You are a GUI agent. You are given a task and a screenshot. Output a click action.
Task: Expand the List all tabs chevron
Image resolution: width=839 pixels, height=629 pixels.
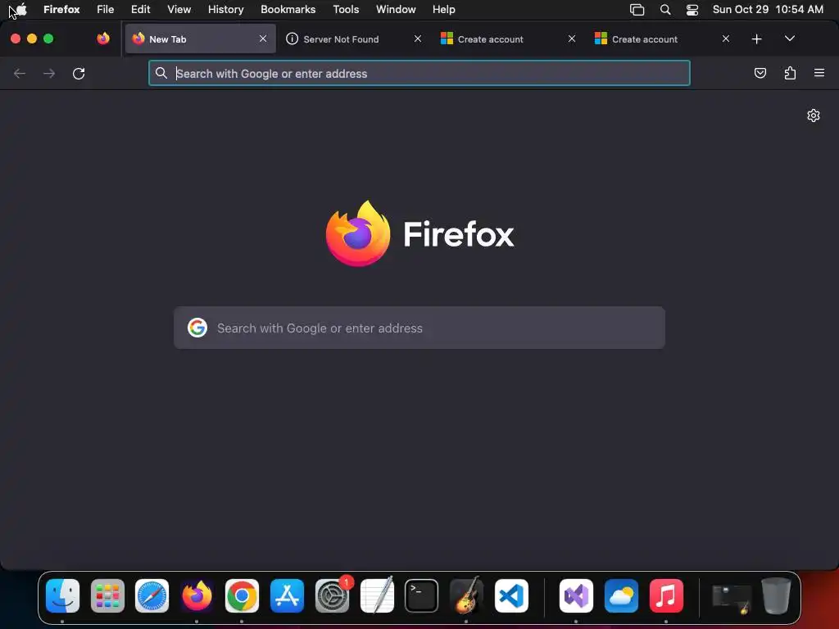(x=789, y=38)
